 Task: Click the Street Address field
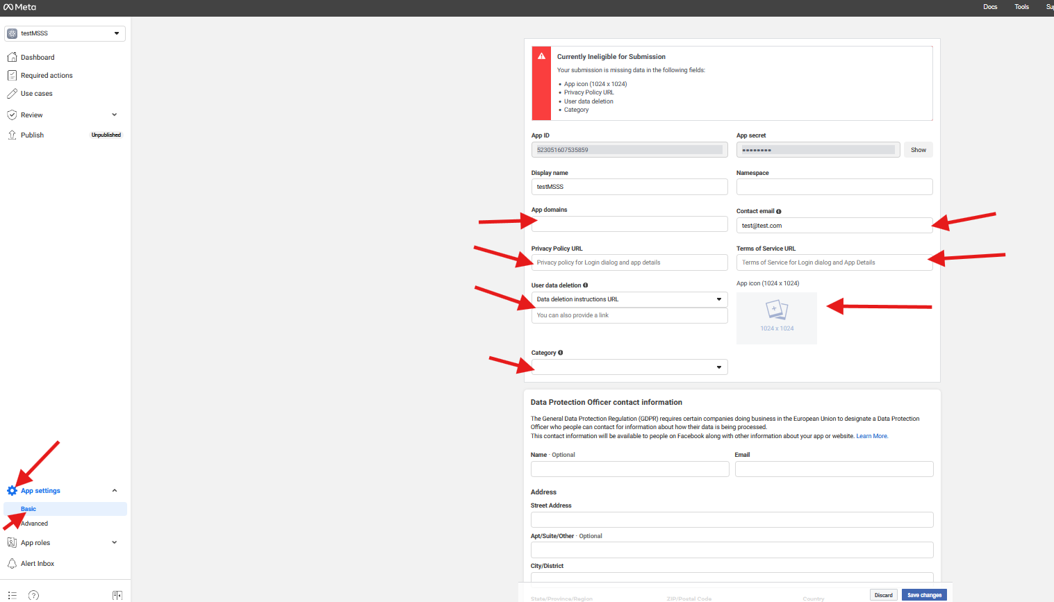pyautogui.click(x=732, y=520)
